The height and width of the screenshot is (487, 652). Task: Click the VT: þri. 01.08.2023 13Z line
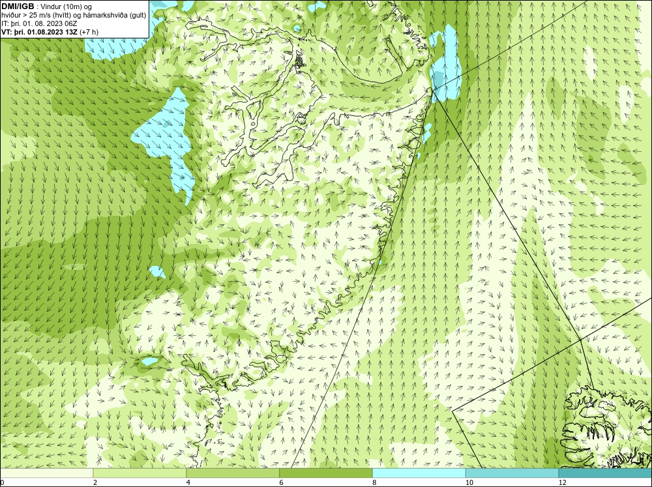click(50, 32)
